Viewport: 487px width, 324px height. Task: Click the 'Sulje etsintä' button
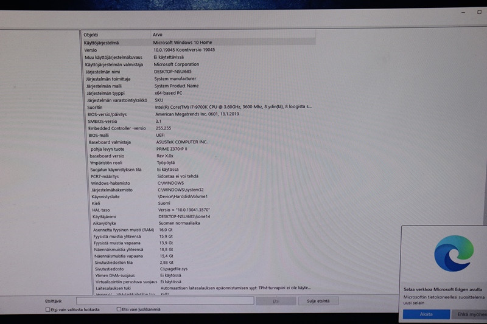pyautogui.click(x=318, y=301)
